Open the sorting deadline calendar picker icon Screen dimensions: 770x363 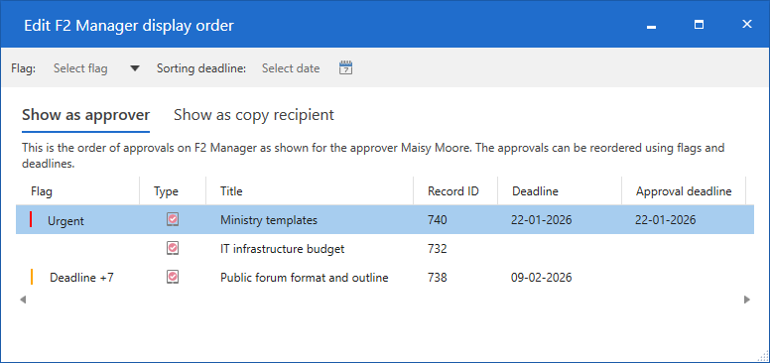[x=346, y=68]
